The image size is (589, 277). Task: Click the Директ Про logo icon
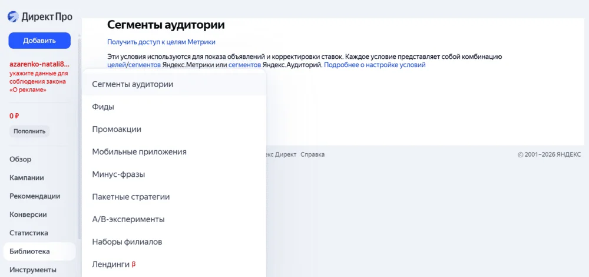pos(14,17)
